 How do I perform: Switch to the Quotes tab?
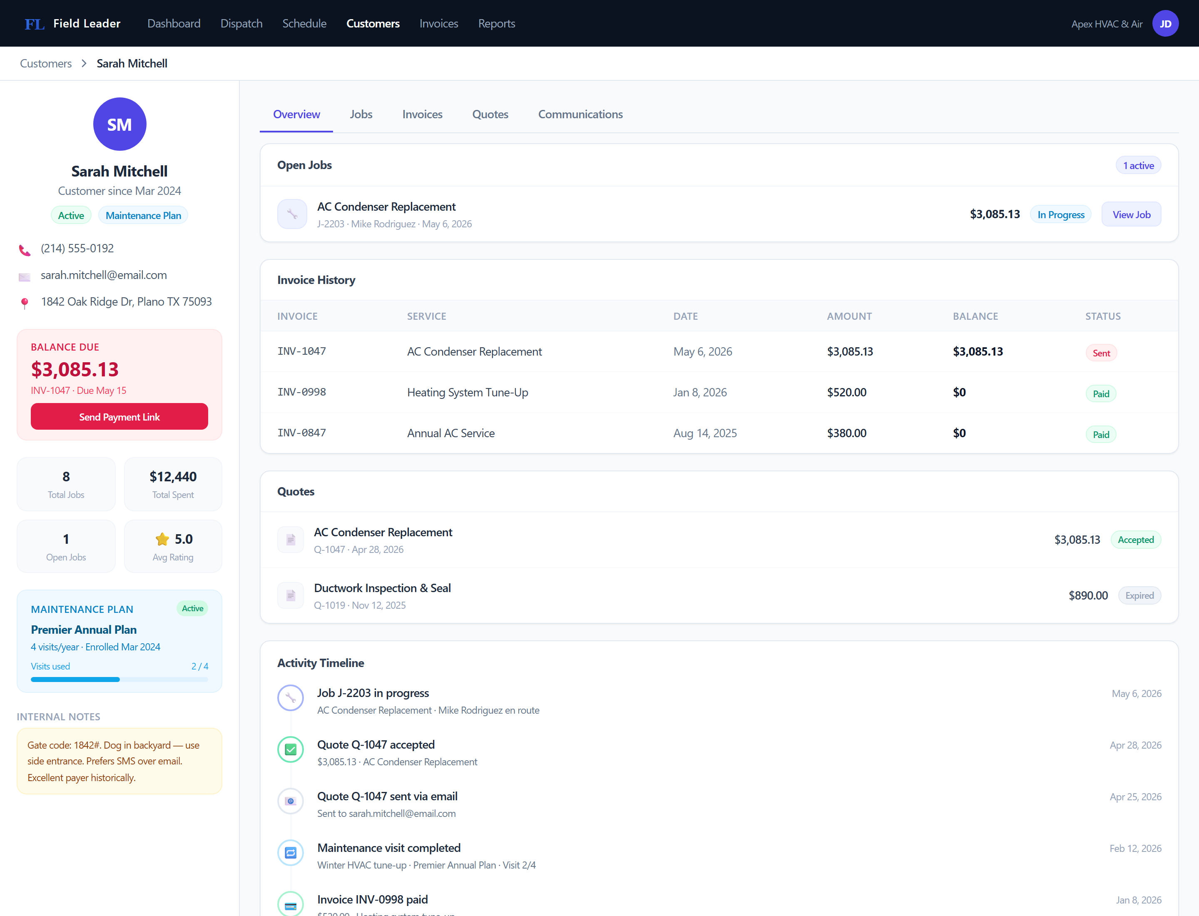point(490,114)
